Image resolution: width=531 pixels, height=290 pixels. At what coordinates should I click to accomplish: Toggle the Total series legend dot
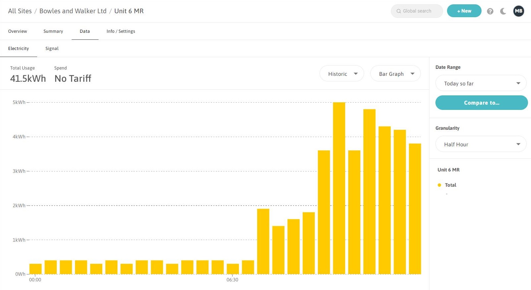click(439, 185)
